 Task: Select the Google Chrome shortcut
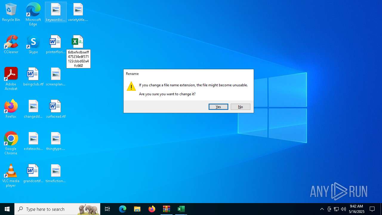pos(11,143)
